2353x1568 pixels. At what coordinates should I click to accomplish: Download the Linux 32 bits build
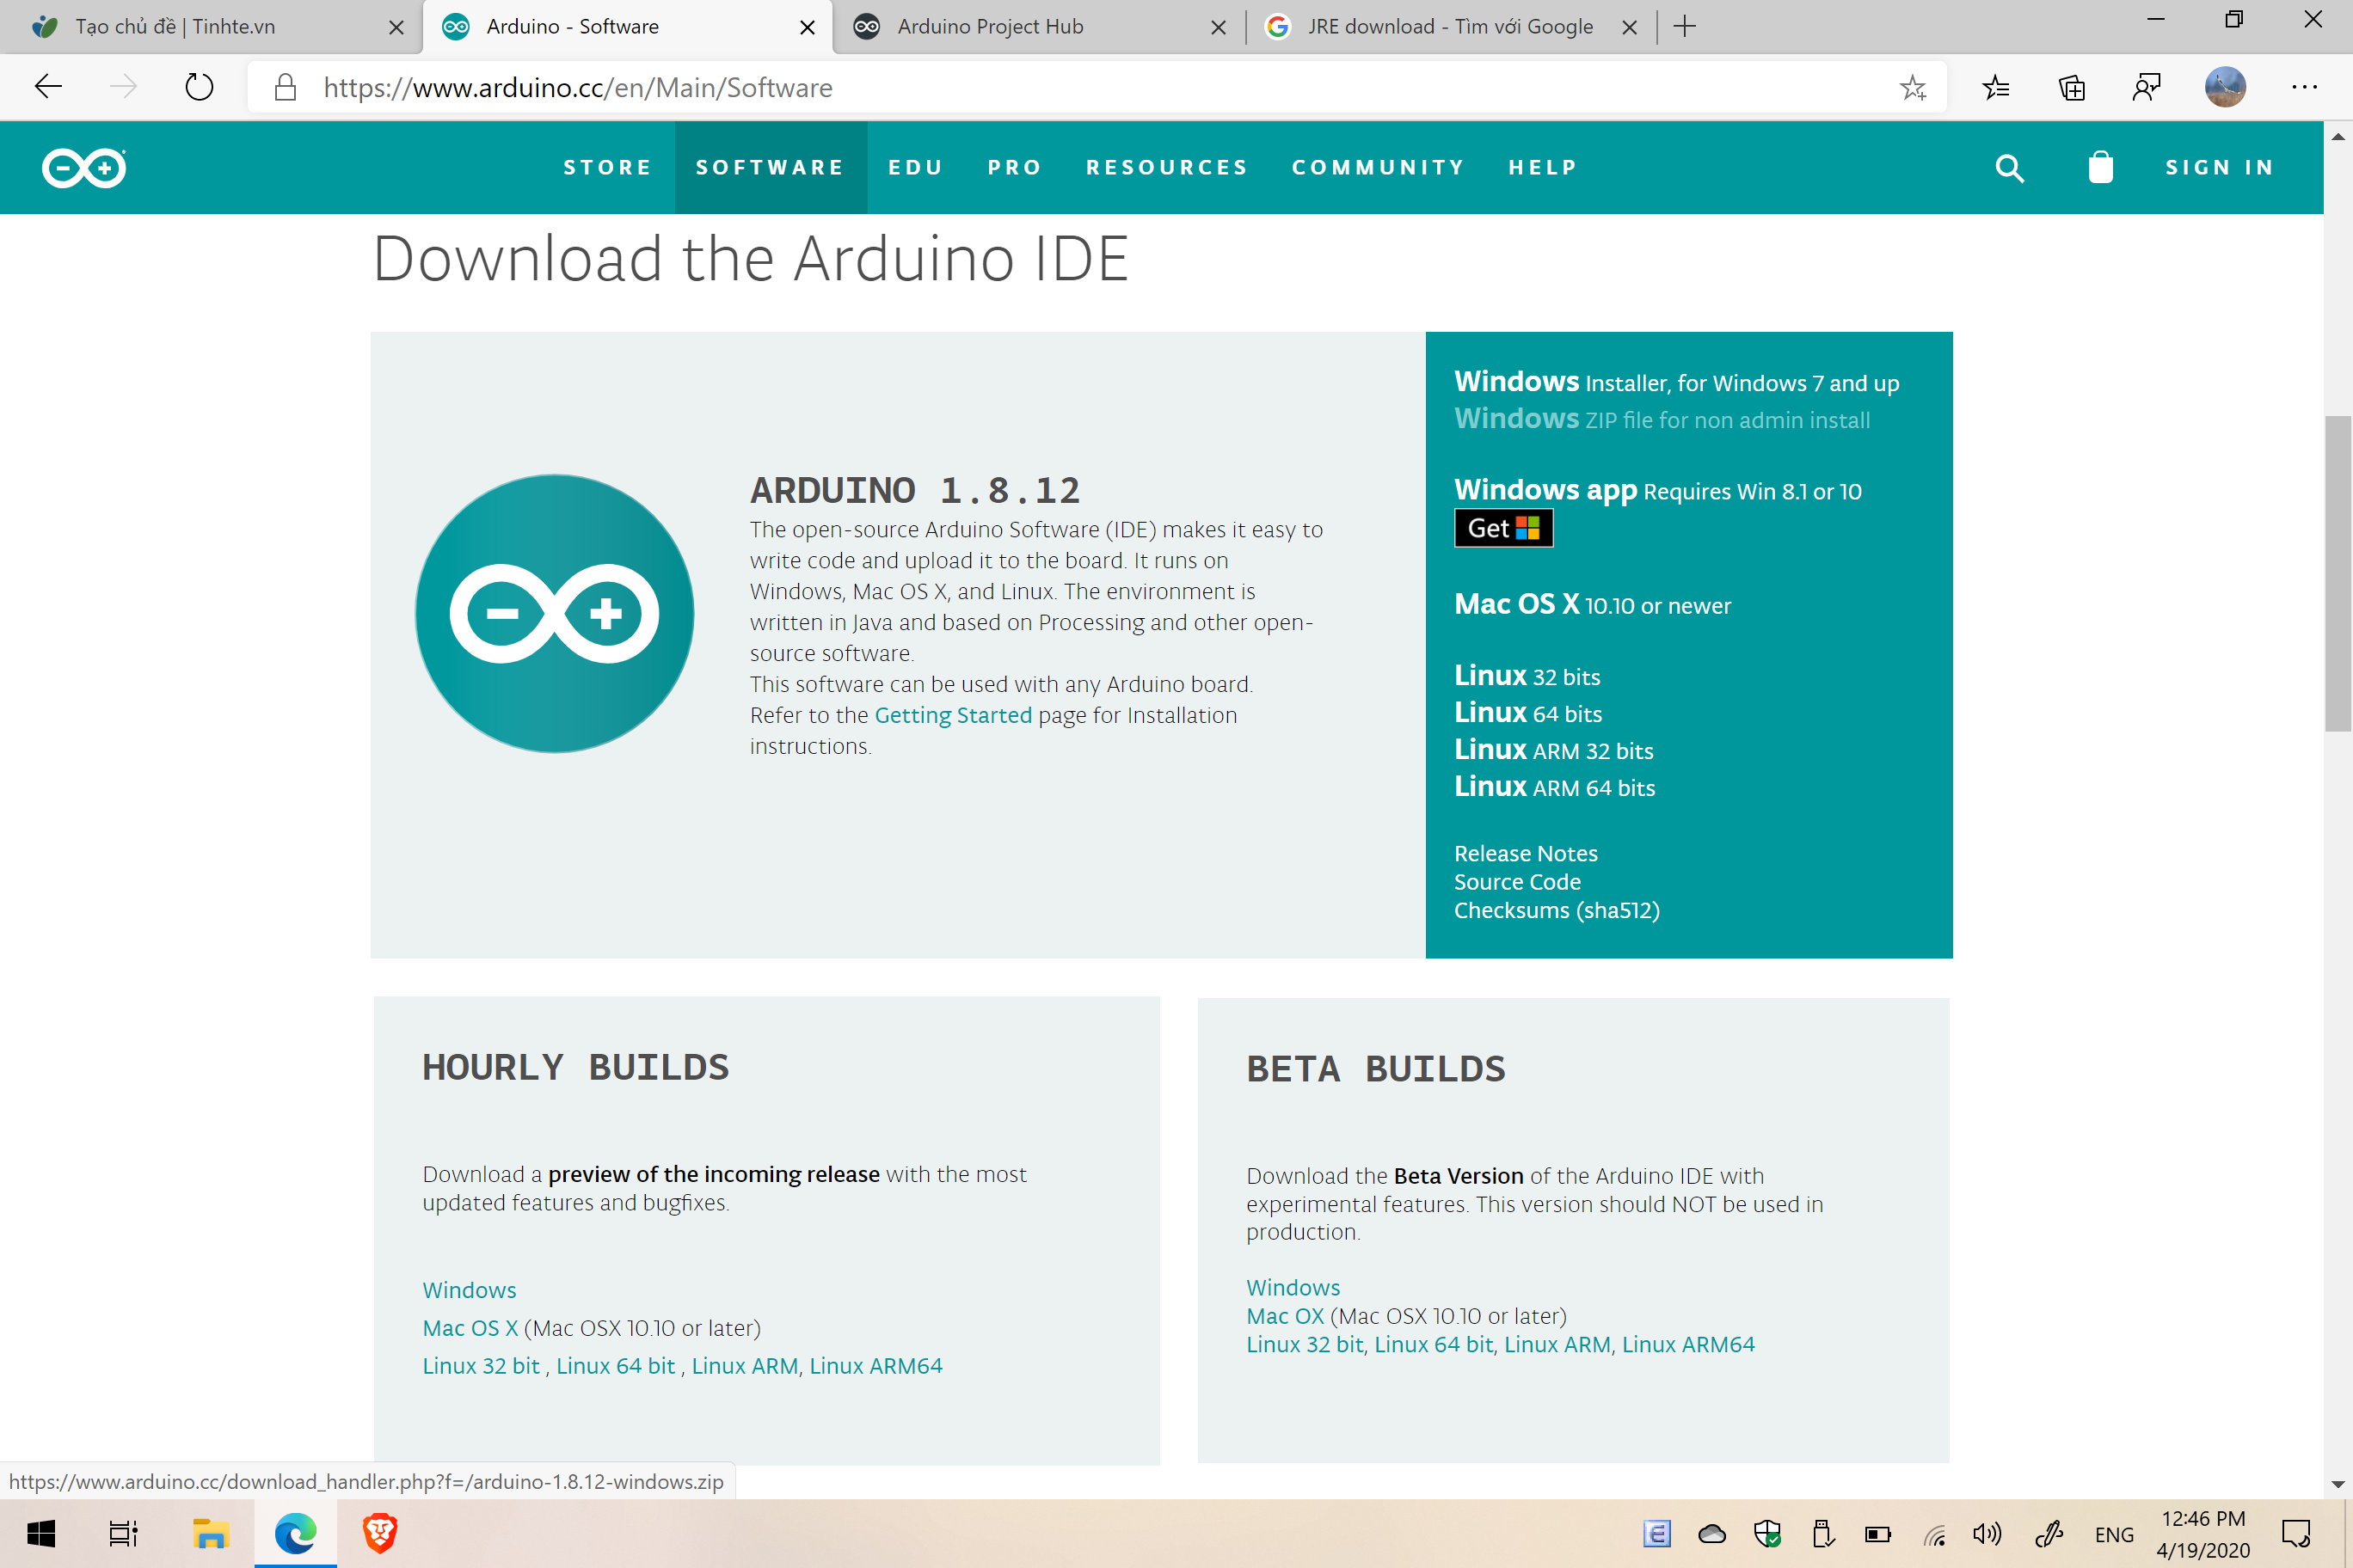coord(1527,676)
